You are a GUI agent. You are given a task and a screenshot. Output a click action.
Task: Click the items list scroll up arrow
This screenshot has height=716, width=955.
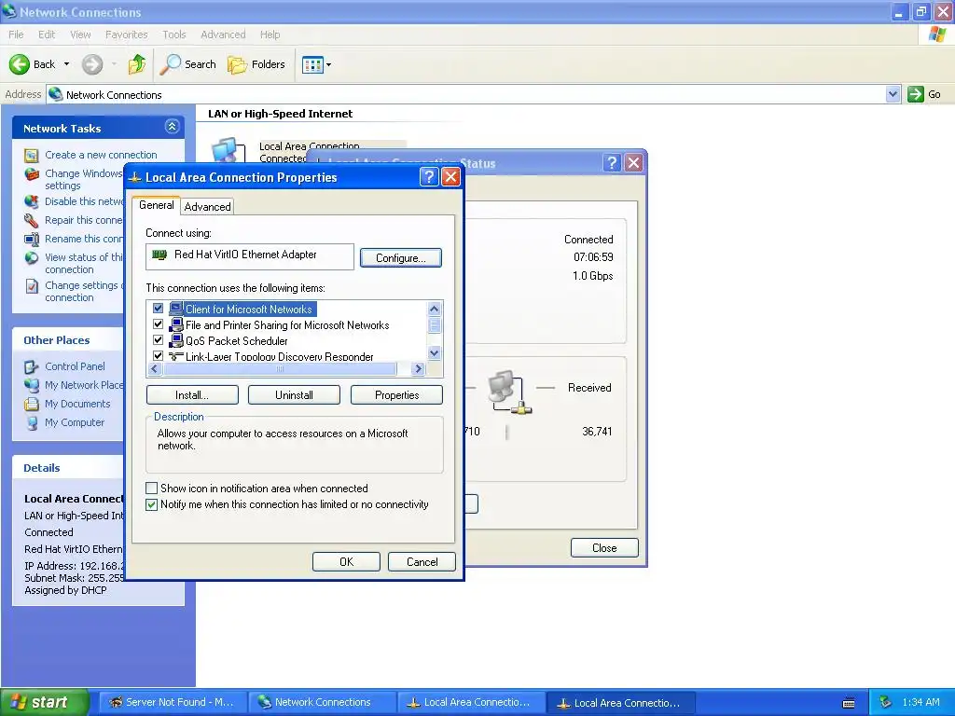click(435, 309)
